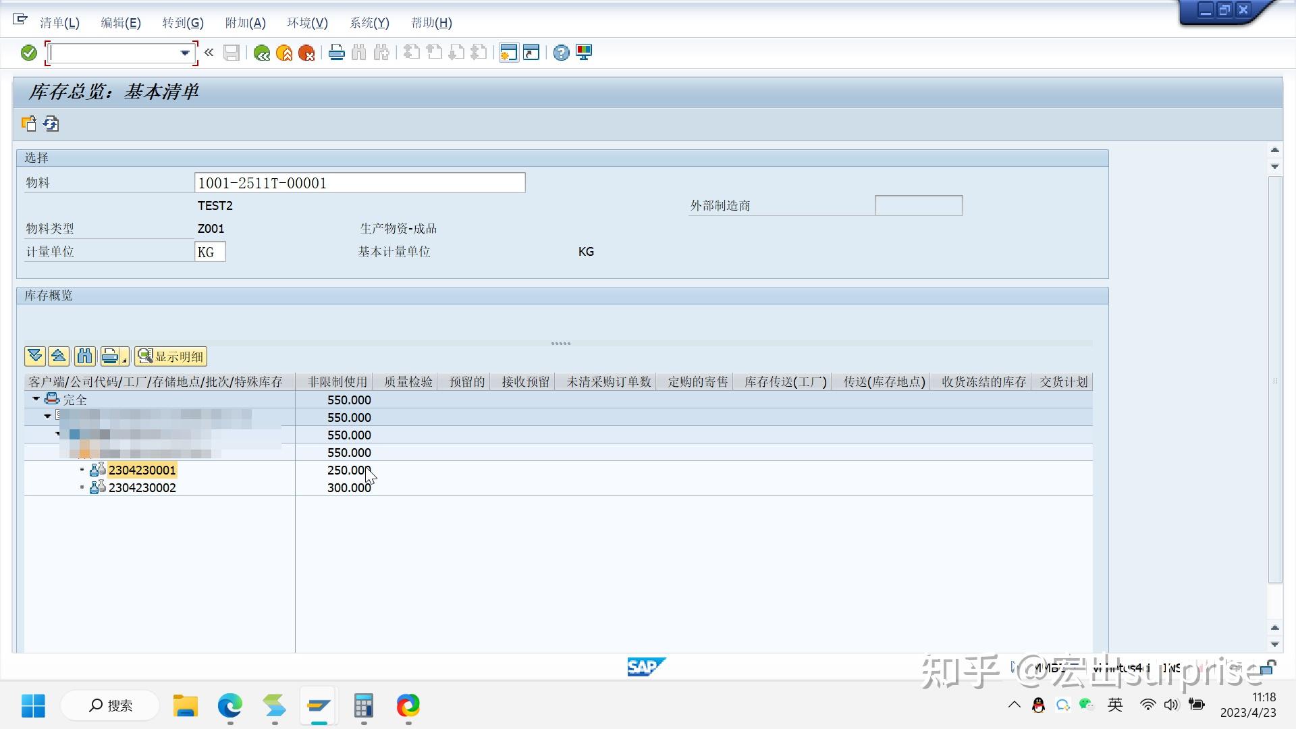This screenshot has width=1296, height=729.
Task: Open Customize Local Layout monitor icon
Action: (x=583, y=53)
